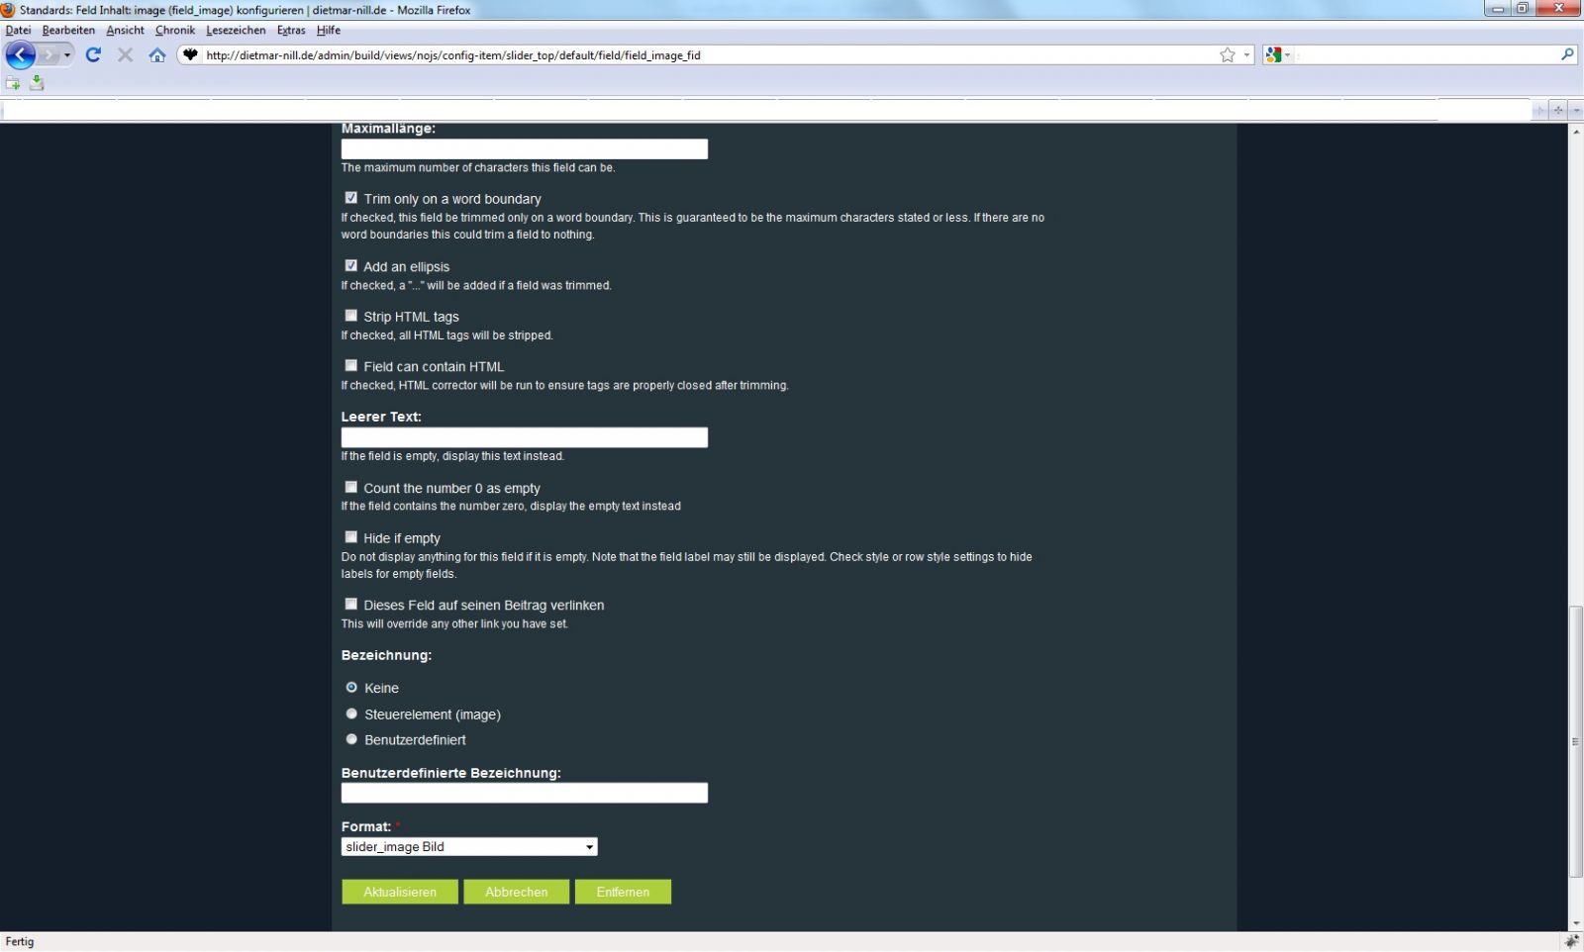Click the page's vertical scrollbar thumb
This screenshot has height=952, width=1584.
coord(1575,740)
